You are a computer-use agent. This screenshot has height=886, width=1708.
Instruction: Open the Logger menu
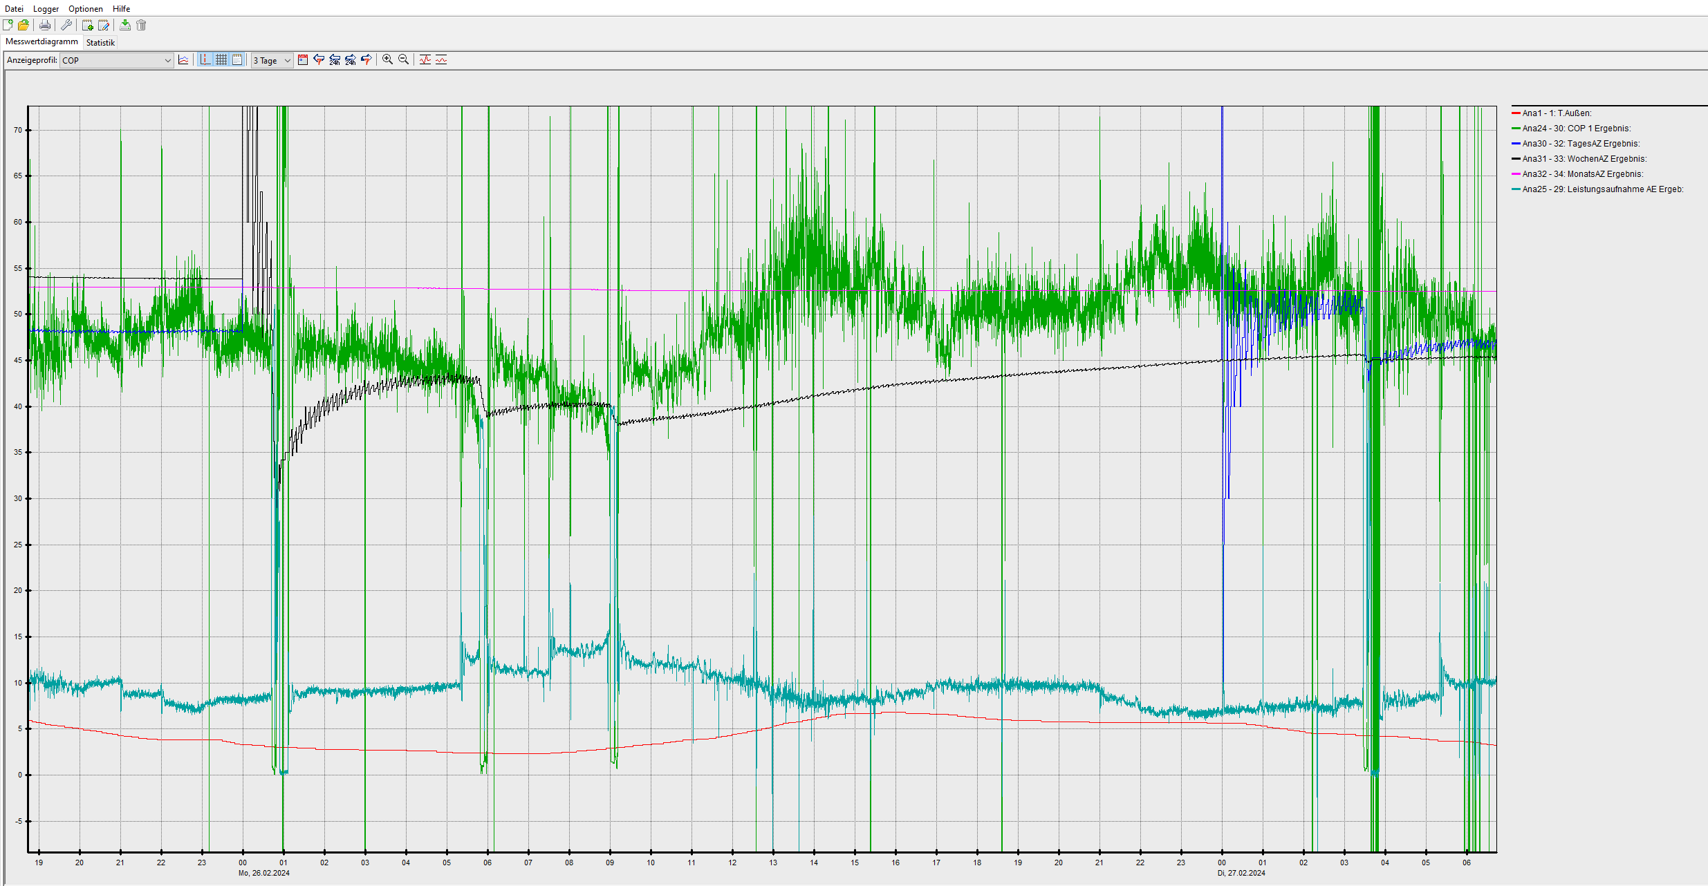pyautogui.click(x=46, y=9)
